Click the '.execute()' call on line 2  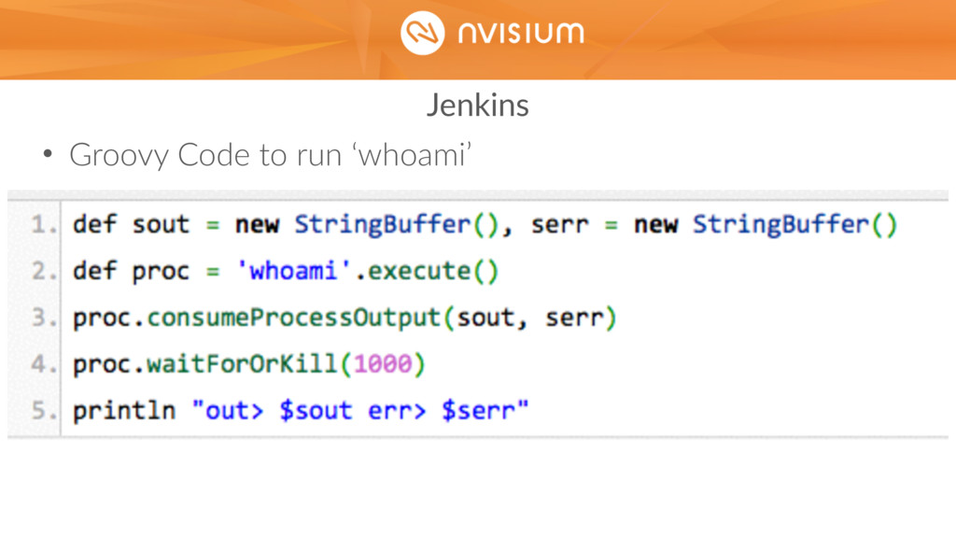point(427,271)
